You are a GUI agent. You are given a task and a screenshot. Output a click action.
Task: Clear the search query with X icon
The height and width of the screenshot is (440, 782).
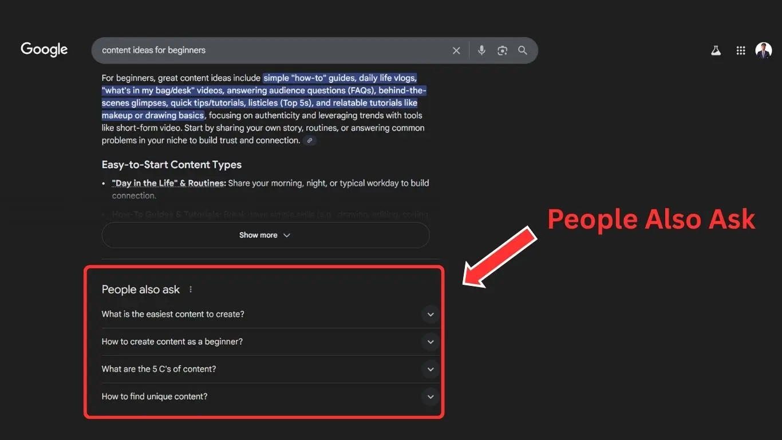click(456, 50)
